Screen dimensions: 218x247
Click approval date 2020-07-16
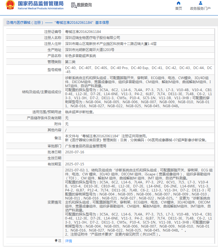75,152
